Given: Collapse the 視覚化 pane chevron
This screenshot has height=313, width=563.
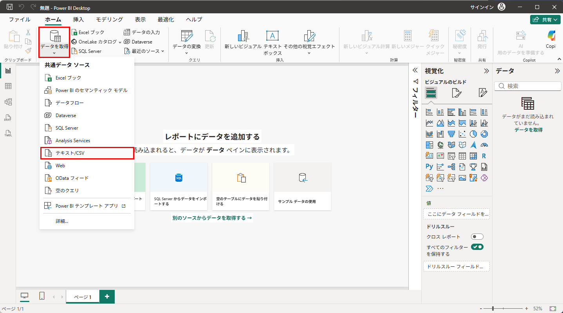Looking at the screenshot, I should pos(486,71).
